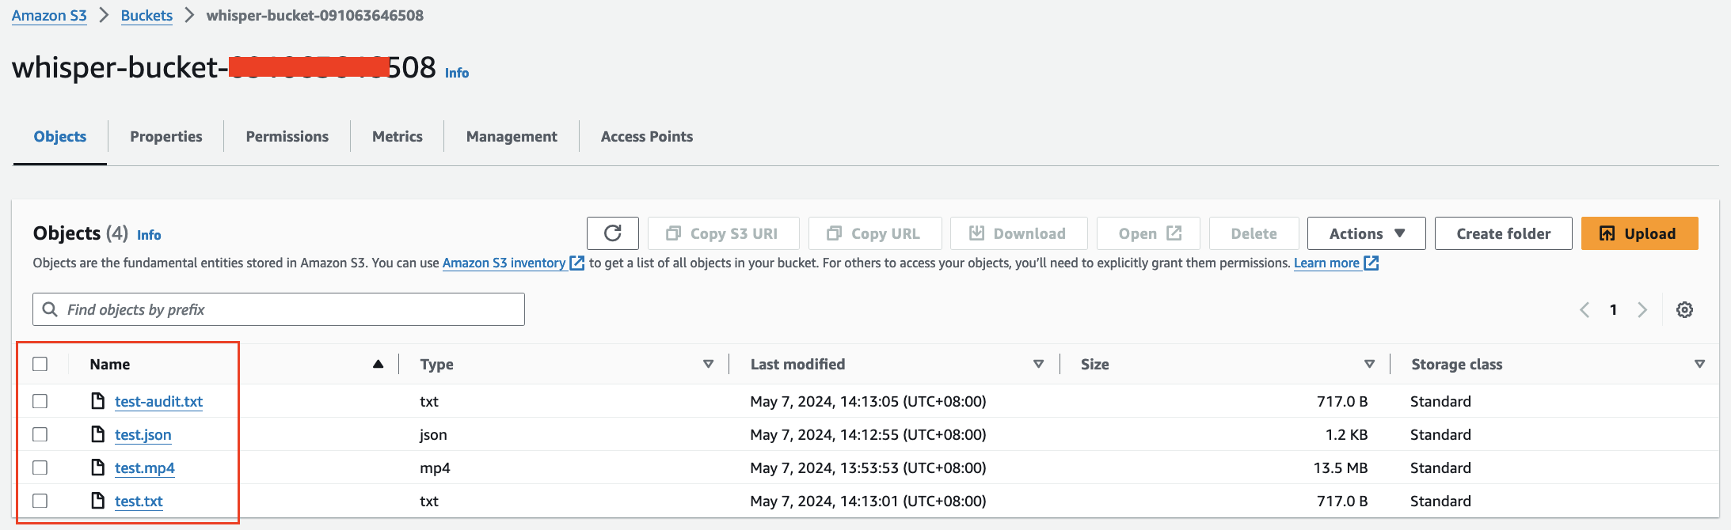Switch to the Objects tab
The width and height of the screenshot is (1731, 530).
click(60, 136)
